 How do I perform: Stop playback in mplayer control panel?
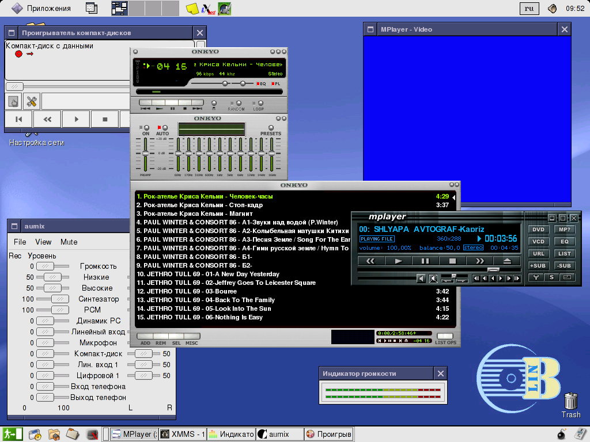point(453,261)
